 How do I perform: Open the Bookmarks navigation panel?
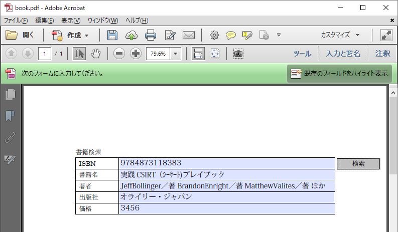click(x=10, y=116)
